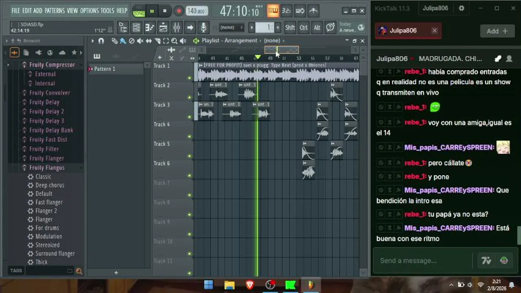Screen dimensions: 521x293
Task: Click the Send a message input field
Action: [424, 261]
